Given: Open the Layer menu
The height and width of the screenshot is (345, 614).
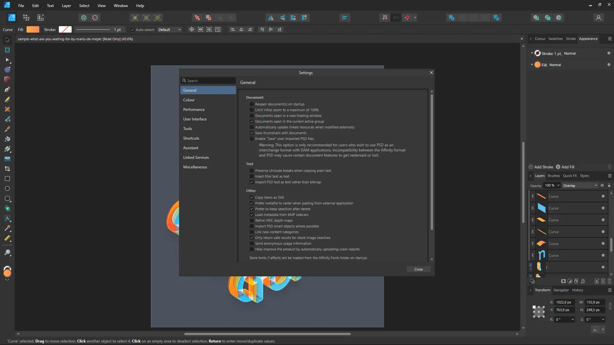Looking at the screenshot, I should [66, 6].
